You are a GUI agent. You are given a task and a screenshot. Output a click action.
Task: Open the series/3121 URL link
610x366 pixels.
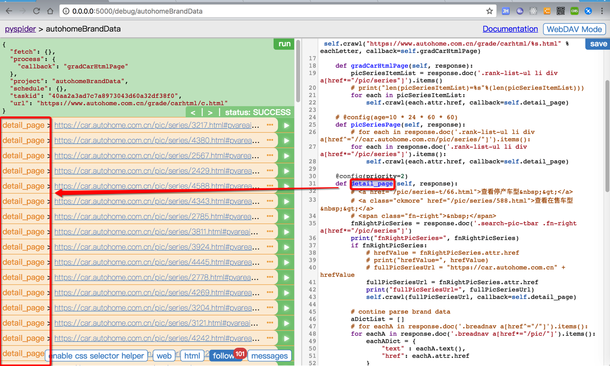pyautogui.click(x=157, y=323)
